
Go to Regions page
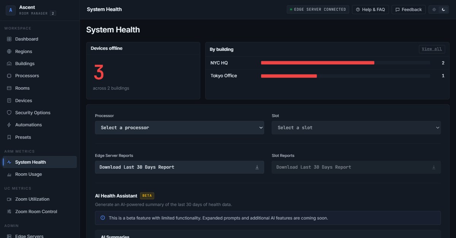(40, 52)
